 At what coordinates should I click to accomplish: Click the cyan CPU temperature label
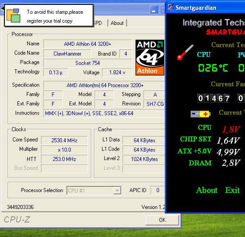coord(204,55)
